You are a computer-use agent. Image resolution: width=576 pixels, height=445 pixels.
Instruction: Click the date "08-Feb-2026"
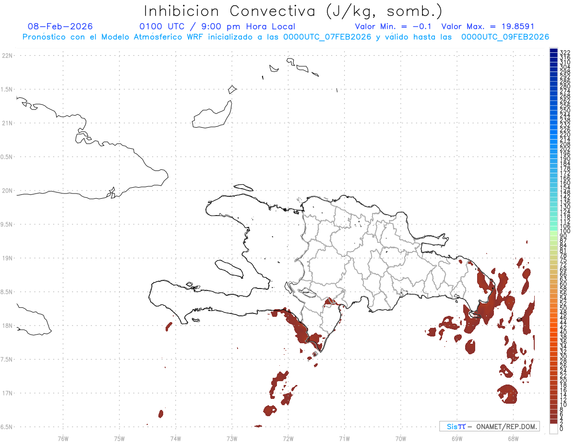coord(60,26)
